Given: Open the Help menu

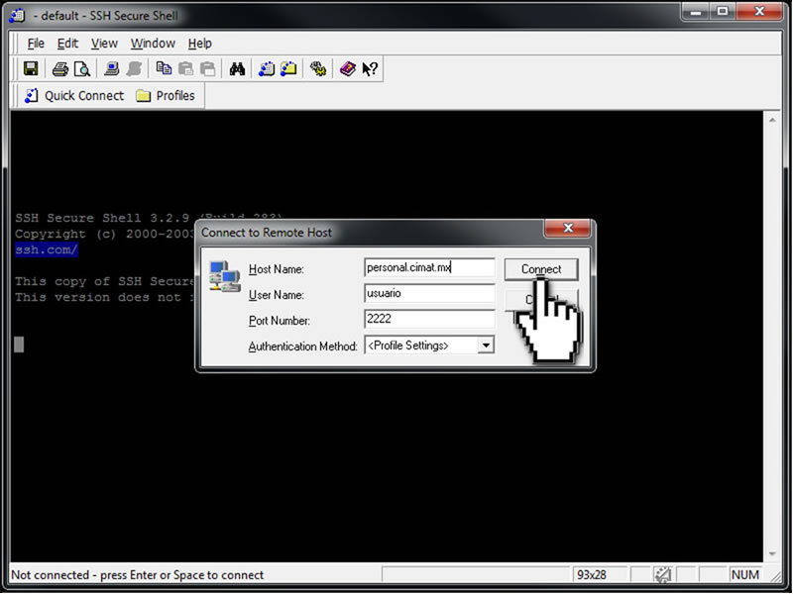Looking at the screenshot, I should [x=200, y=44].
